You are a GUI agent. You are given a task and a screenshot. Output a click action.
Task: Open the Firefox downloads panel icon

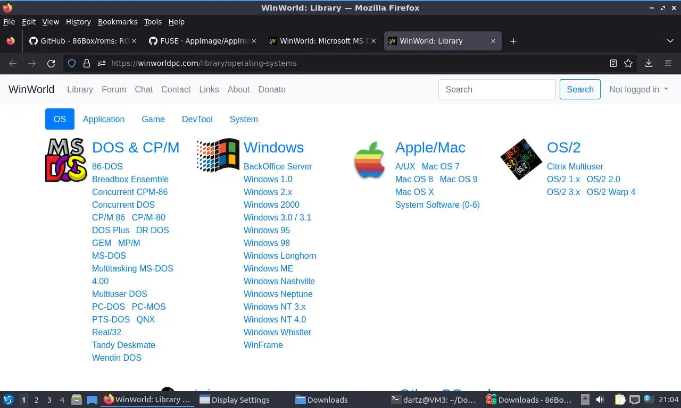(x=649, y=63)
